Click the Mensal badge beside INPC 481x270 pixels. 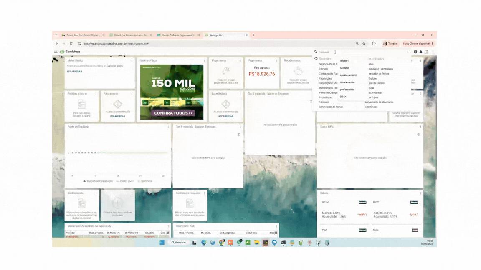414,202
